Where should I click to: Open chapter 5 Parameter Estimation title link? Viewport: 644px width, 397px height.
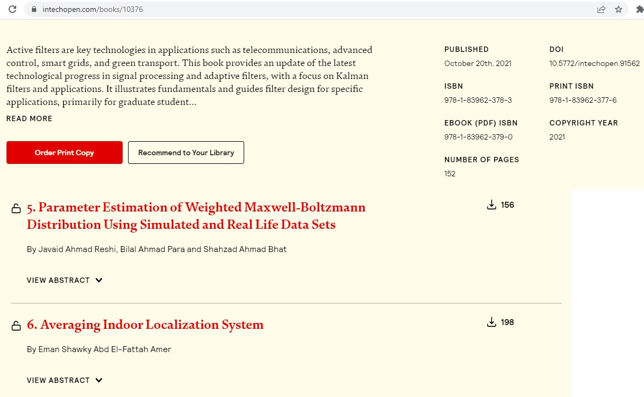tap(196, 216)
